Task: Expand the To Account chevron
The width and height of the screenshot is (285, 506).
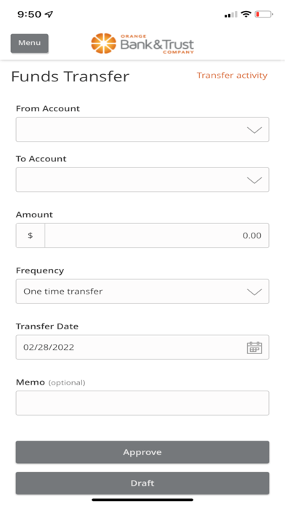Action: [x=254, y=180]
